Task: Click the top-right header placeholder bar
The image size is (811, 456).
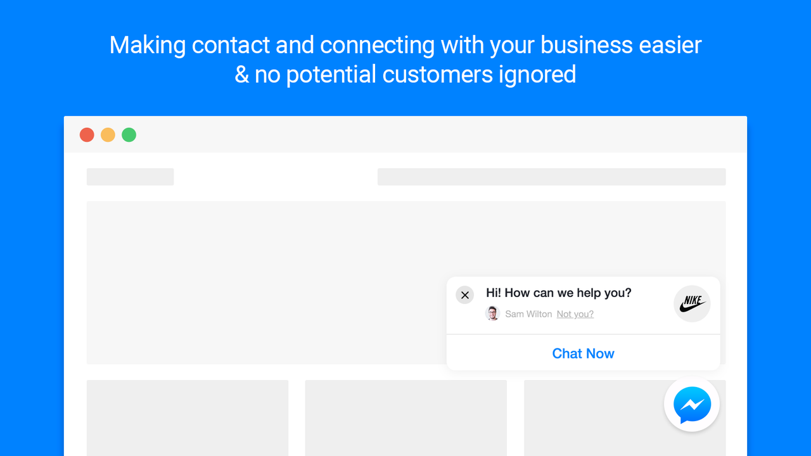Action: click(551, 176)
